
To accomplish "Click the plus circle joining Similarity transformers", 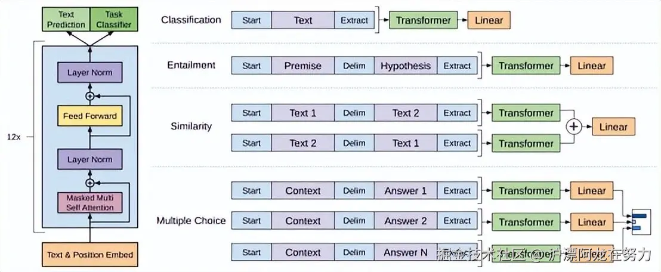I will click(574, 126).
